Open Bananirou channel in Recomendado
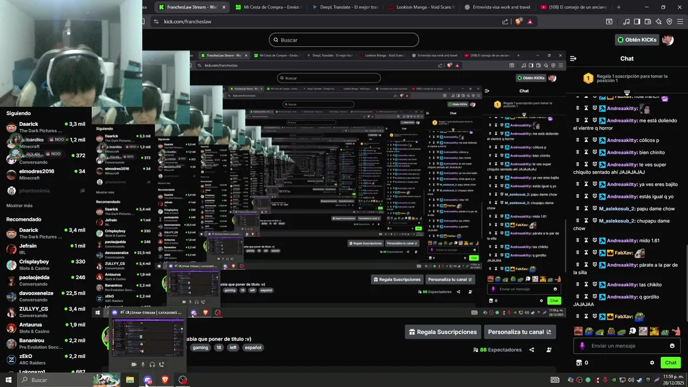688x387 pixels. coord(46,343)
